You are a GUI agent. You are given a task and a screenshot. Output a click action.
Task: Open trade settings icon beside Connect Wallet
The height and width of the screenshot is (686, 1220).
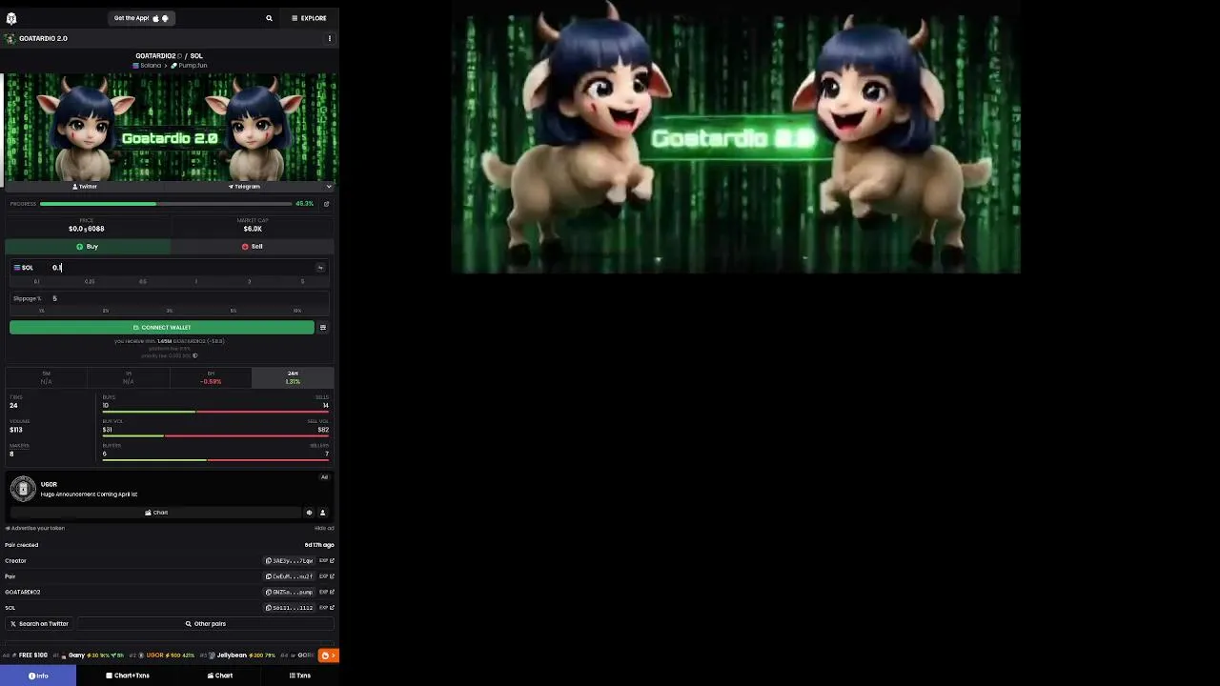pyautogui.click(x=323, y=328)
